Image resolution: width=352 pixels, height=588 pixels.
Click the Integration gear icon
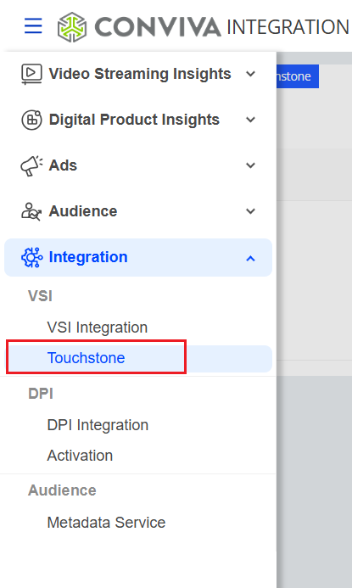[x=31, y=257]
